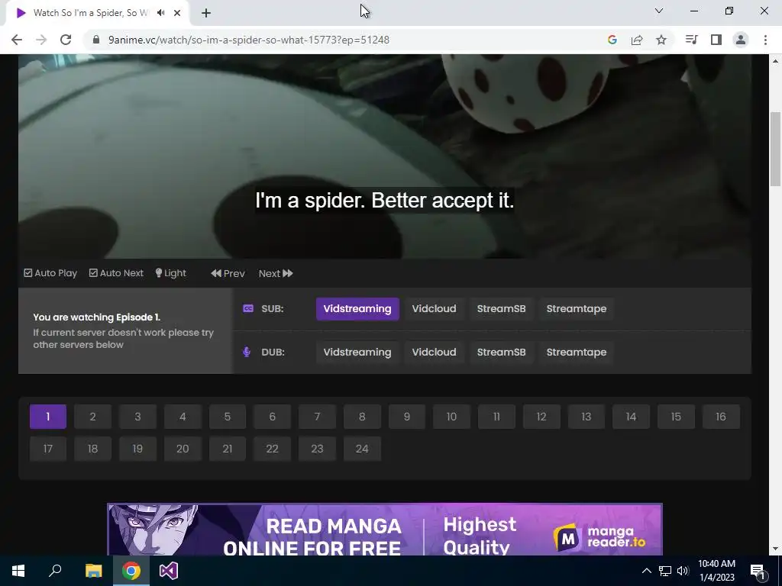Bookmark this page with the star

(661, 40)
